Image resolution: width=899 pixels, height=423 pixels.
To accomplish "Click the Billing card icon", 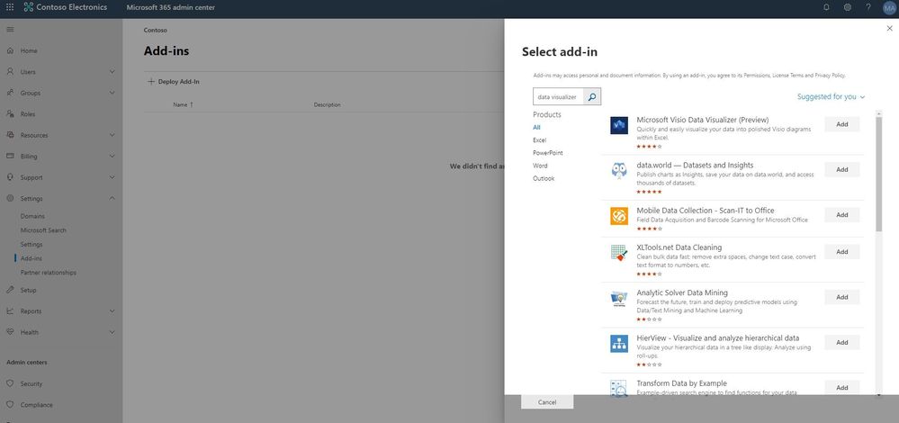I will 10,156.
